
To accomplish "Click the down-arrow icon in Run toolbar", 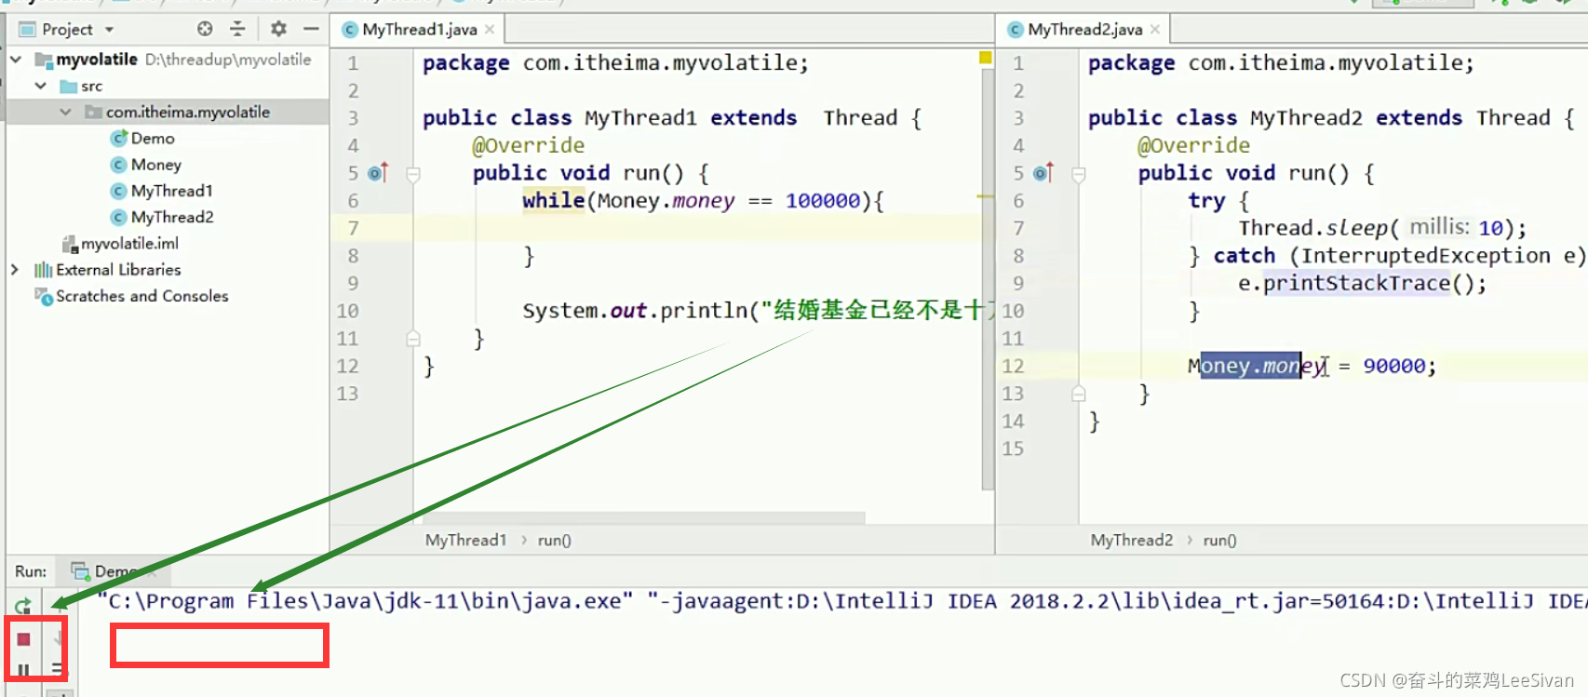I will [58, 638].
